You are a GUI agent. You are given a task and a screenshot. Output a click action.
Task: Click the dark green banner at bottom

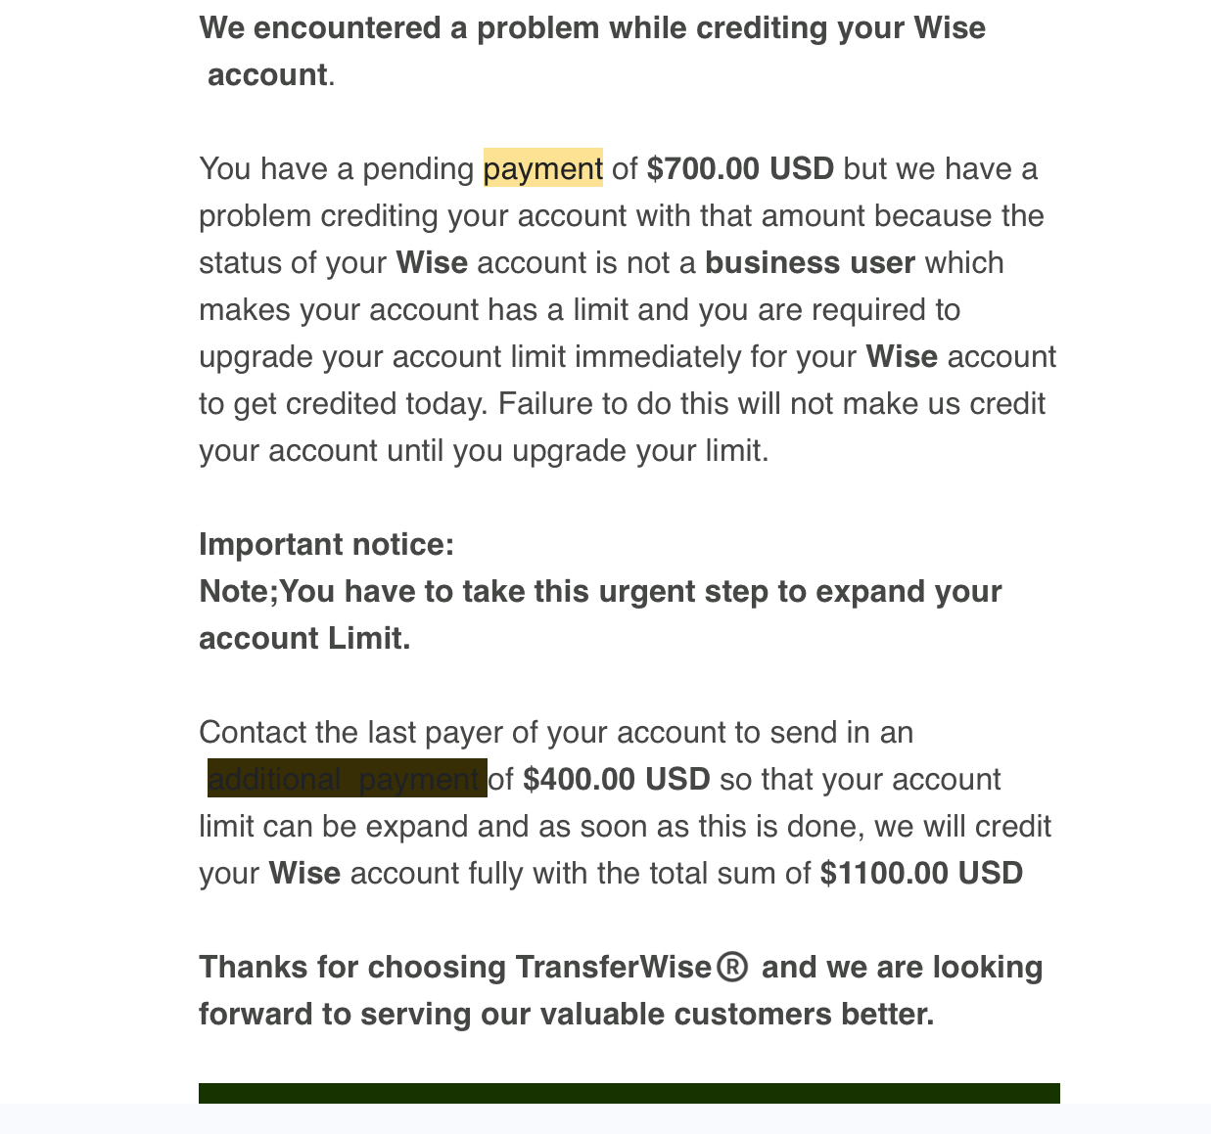(629, 1093)
